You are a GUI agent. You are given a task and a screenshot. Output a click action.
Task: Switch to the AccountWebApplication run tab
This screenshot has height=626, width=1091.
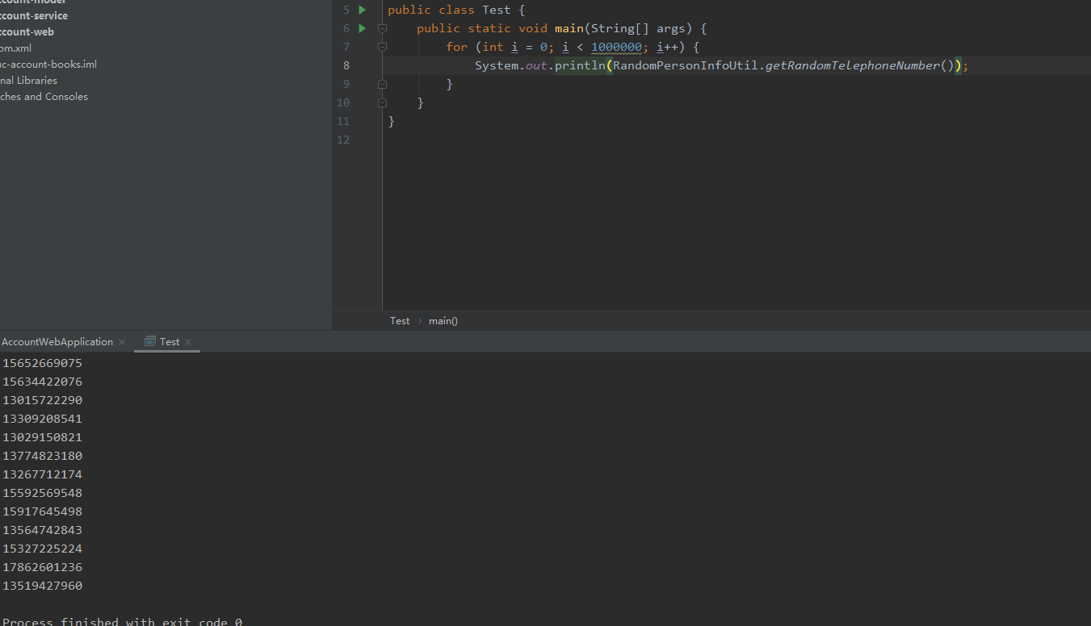57,342
